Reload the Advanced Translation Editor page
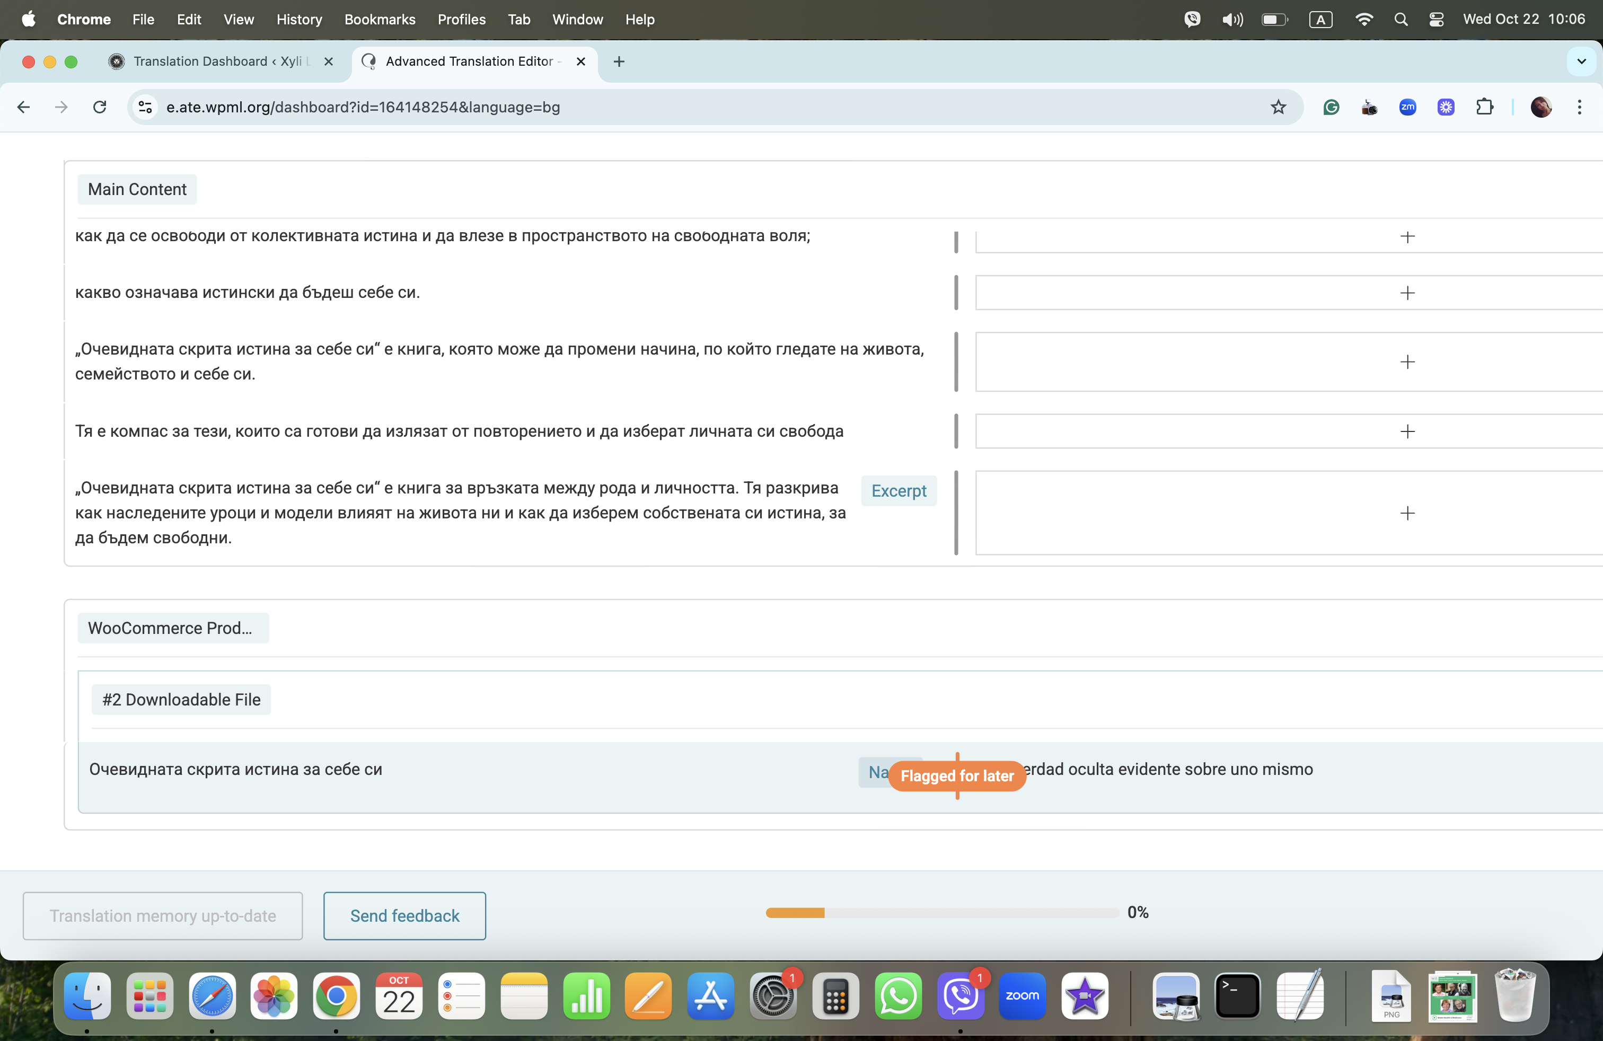The width and height of the screenshot is (1603, 1041). 100,107
